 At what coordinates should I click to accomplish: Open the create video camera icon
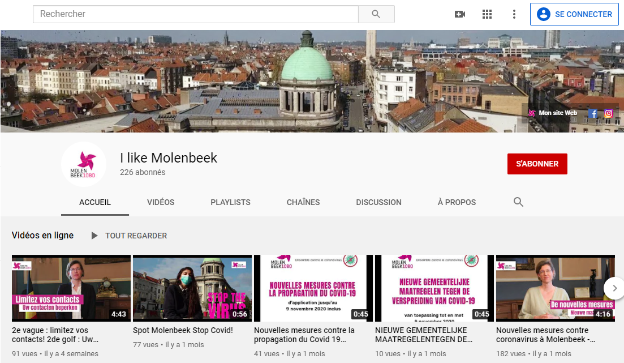pyautogui.click(x=460, y=14)
